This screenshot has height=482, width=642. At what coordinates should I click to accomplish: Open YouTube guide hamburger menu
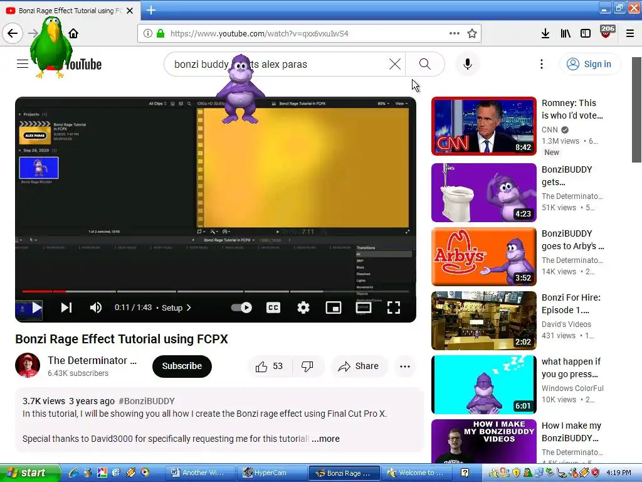(23, 64)
